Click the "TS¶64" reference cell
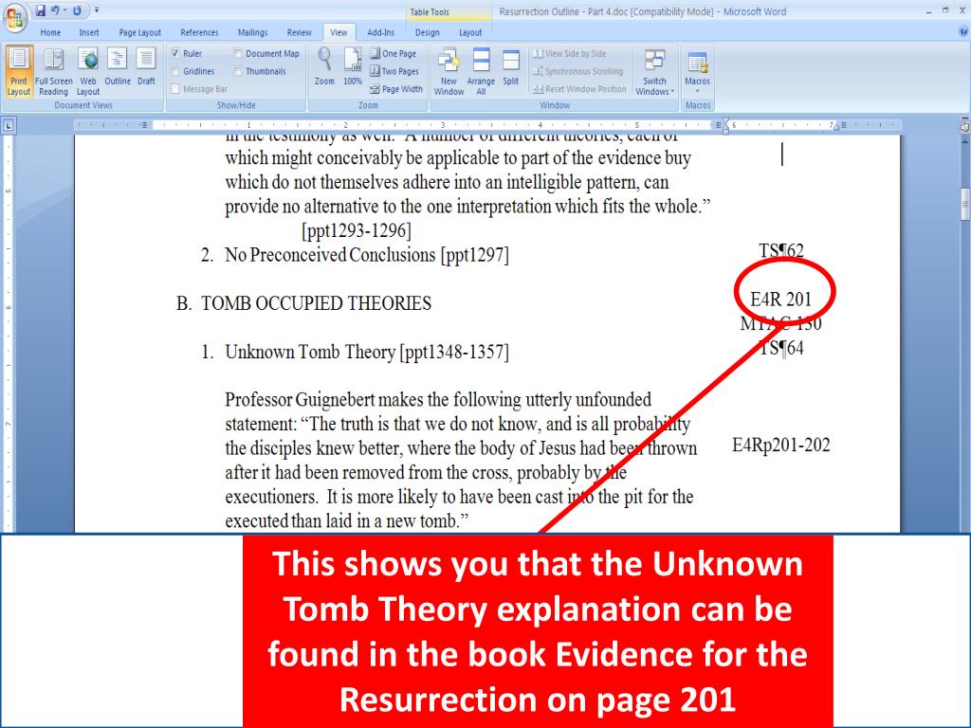This screenshot has height=728, width=971. [x=781, y=348]
